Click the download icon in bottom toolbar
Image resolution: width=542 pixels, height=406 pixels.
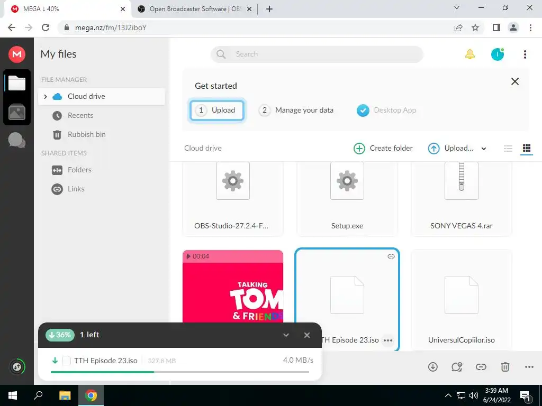tap(433, 367)
